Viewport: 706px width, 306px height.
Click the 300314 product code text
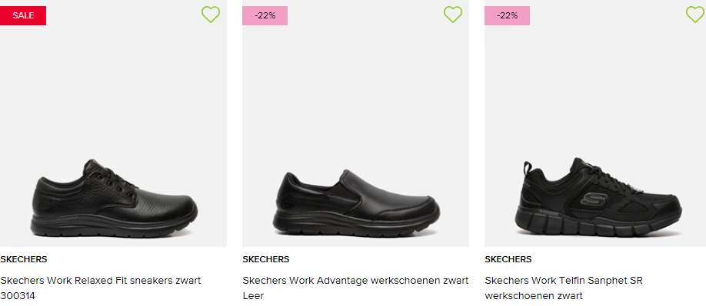[x=18, y=296]
